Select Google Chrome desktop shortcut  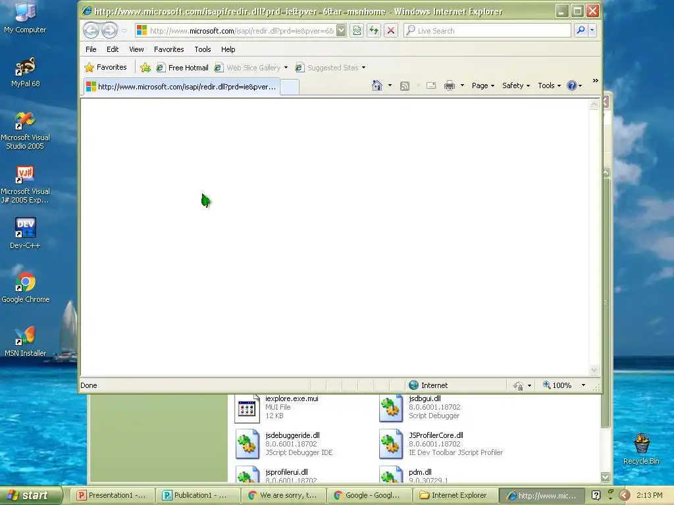point(25,287)
